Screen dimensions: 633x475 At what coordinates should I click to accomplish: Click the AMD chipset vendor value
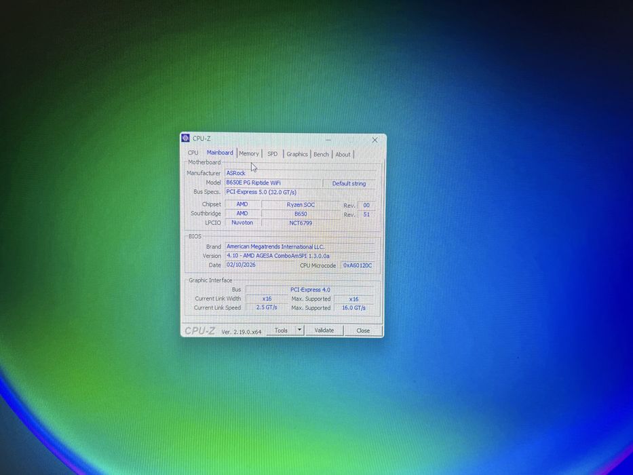pyautogui.click(x=242, y=204)
